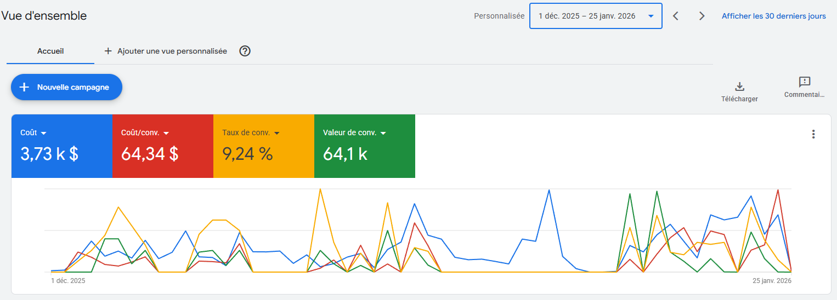The height and width of the screenshot is (300, 837).
Task: Click the help question mark icon
Action: coord(245,51)
